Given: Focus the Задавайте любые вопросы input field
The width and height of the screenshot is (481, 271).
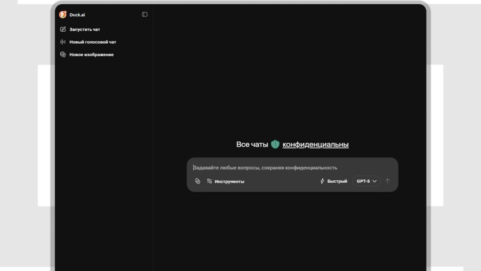Looking at the screenshot, I should 293,168.
